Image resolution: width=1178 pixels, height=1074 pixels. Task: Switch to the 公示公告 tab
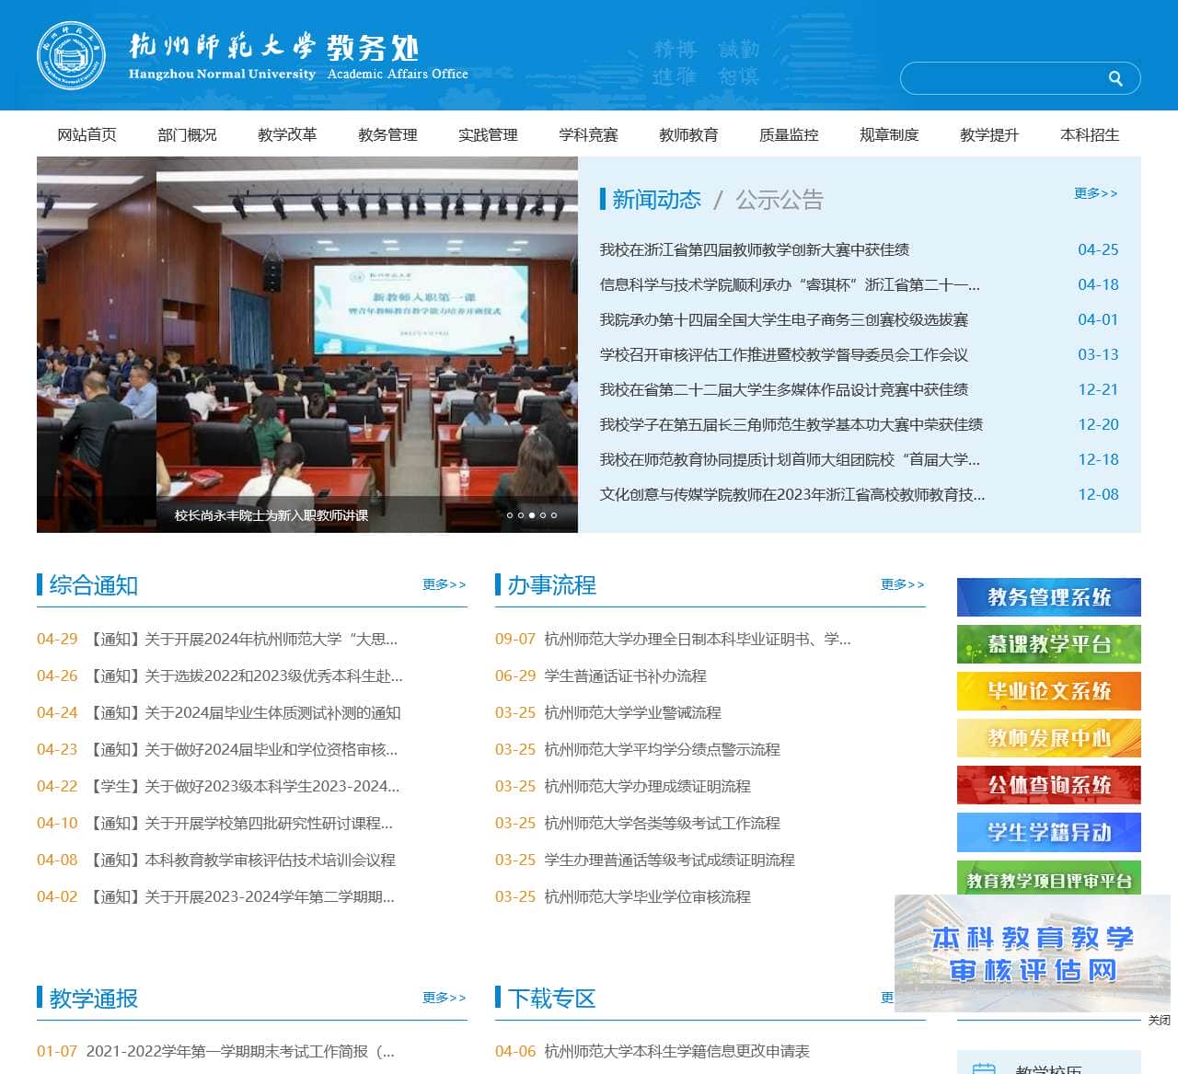[x=779, y=200]
